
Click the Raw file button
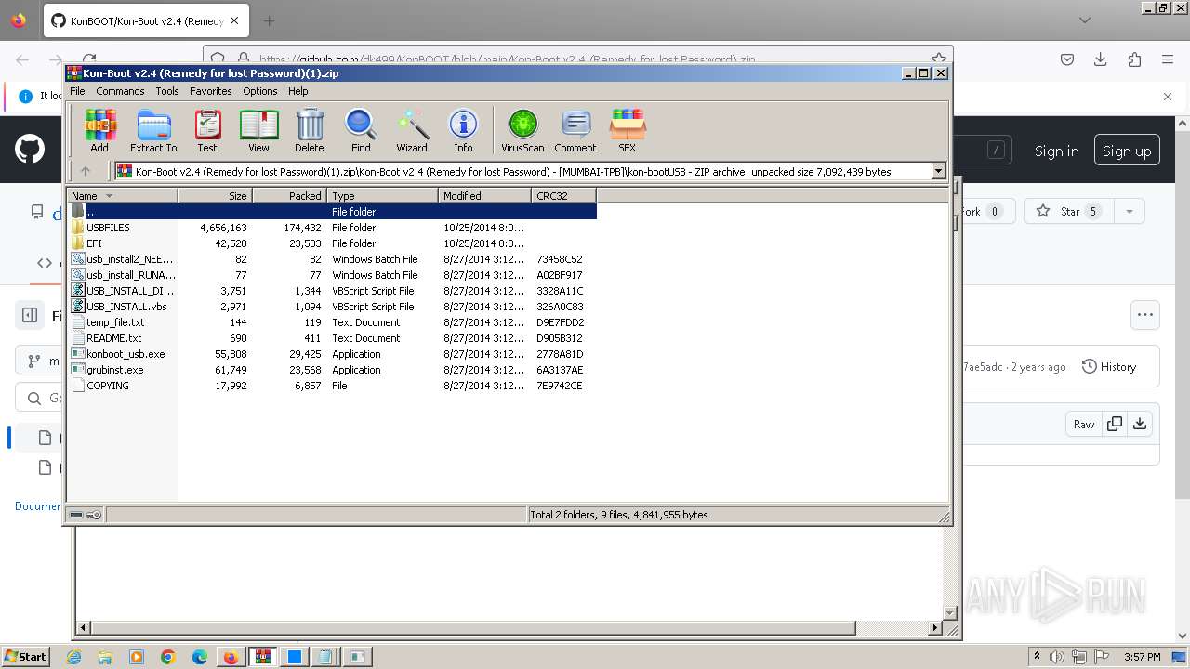click(1084, 424)
